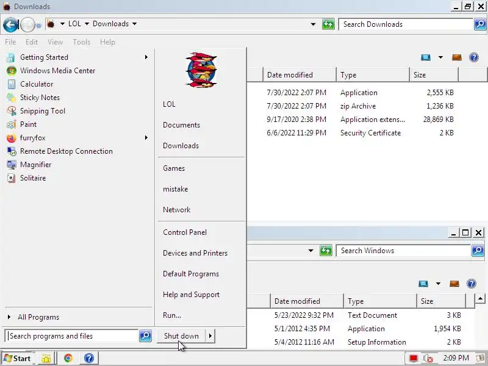The image size is (488, 366).
Task: Sort by Type column in Downloads
Action: coord(373,75)
